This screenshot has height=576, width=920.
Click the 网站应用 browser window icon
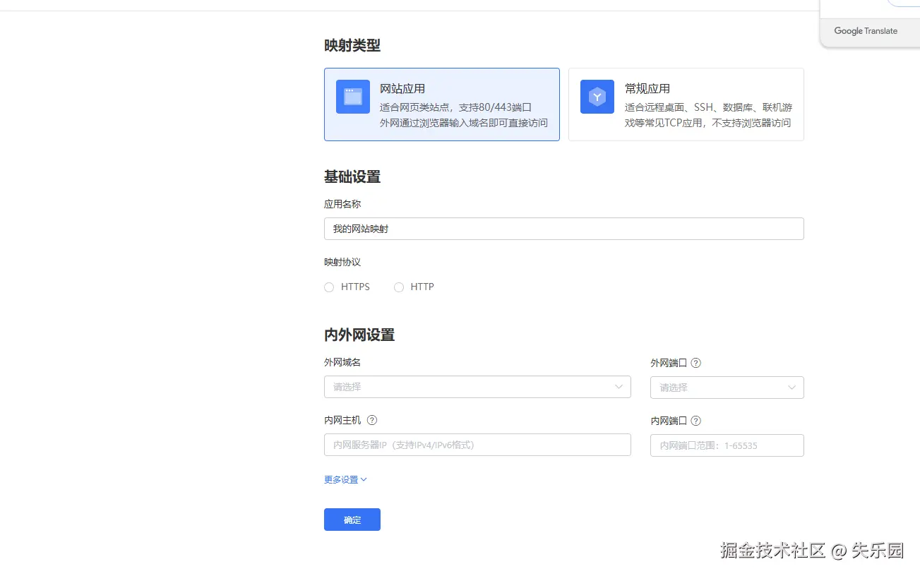[x=353, y=97]
